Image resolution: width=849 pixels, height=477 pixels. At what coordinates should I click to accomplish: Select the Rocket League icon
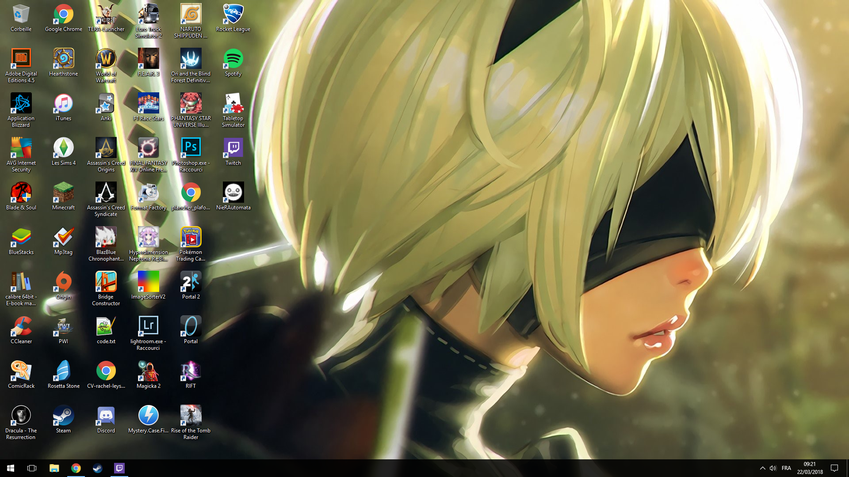233,19
